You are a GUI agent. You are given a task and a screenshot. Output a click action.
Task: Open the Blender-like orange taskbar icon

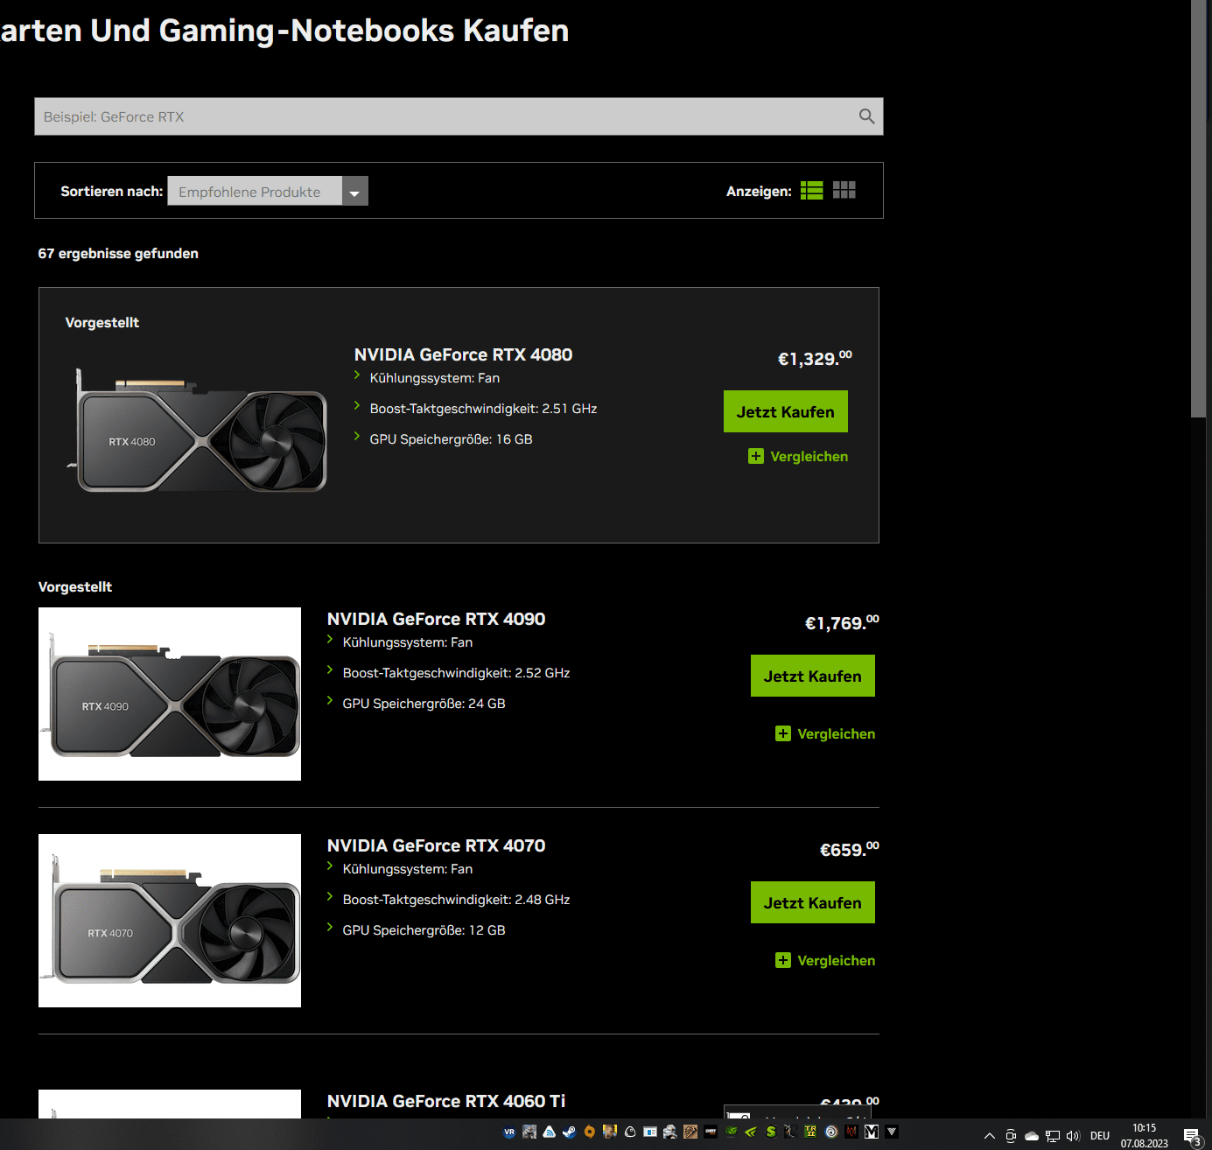(x=589, y=1132)
